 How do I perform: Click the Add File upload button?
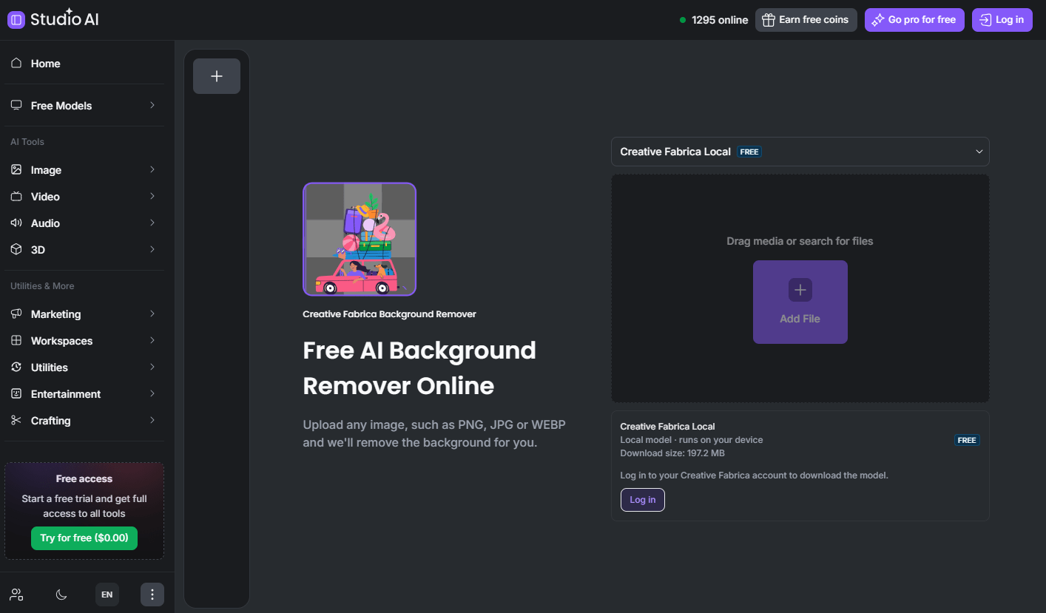click(x=800, y=302)
